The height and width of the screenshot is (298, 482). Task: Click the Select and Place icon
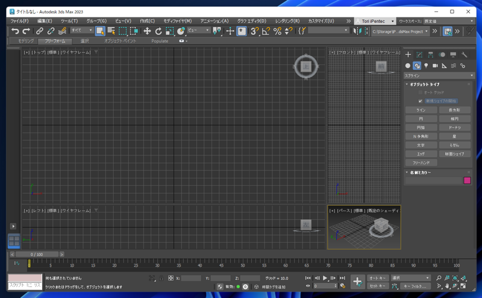181,31
